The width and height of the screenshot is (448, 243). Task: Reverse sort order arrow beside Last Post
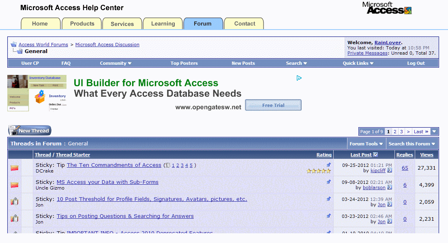375,154
